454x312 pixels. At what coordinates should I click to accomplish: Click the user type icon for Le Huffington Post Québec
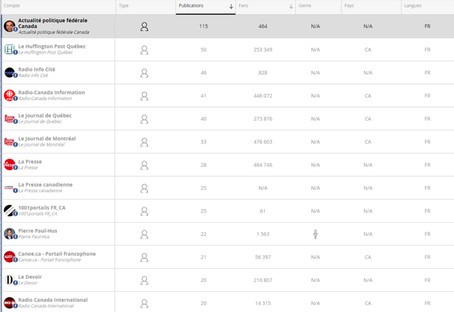pos(144,50)
